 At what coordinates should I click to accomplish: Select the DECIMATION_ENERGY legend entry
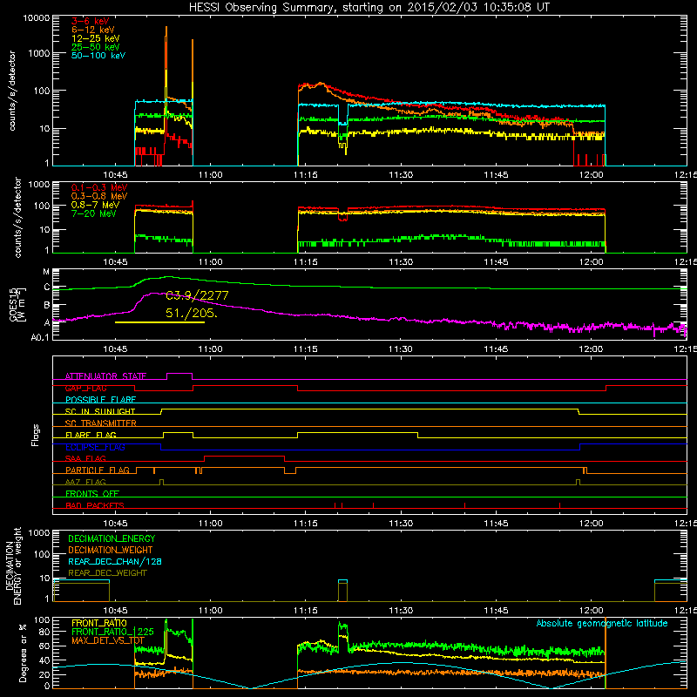pyautogui.click(x=112, y=538)
